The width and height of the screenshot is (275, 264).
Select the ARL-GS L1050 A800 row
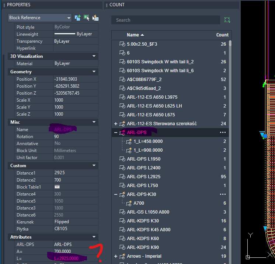click(170, 212)
